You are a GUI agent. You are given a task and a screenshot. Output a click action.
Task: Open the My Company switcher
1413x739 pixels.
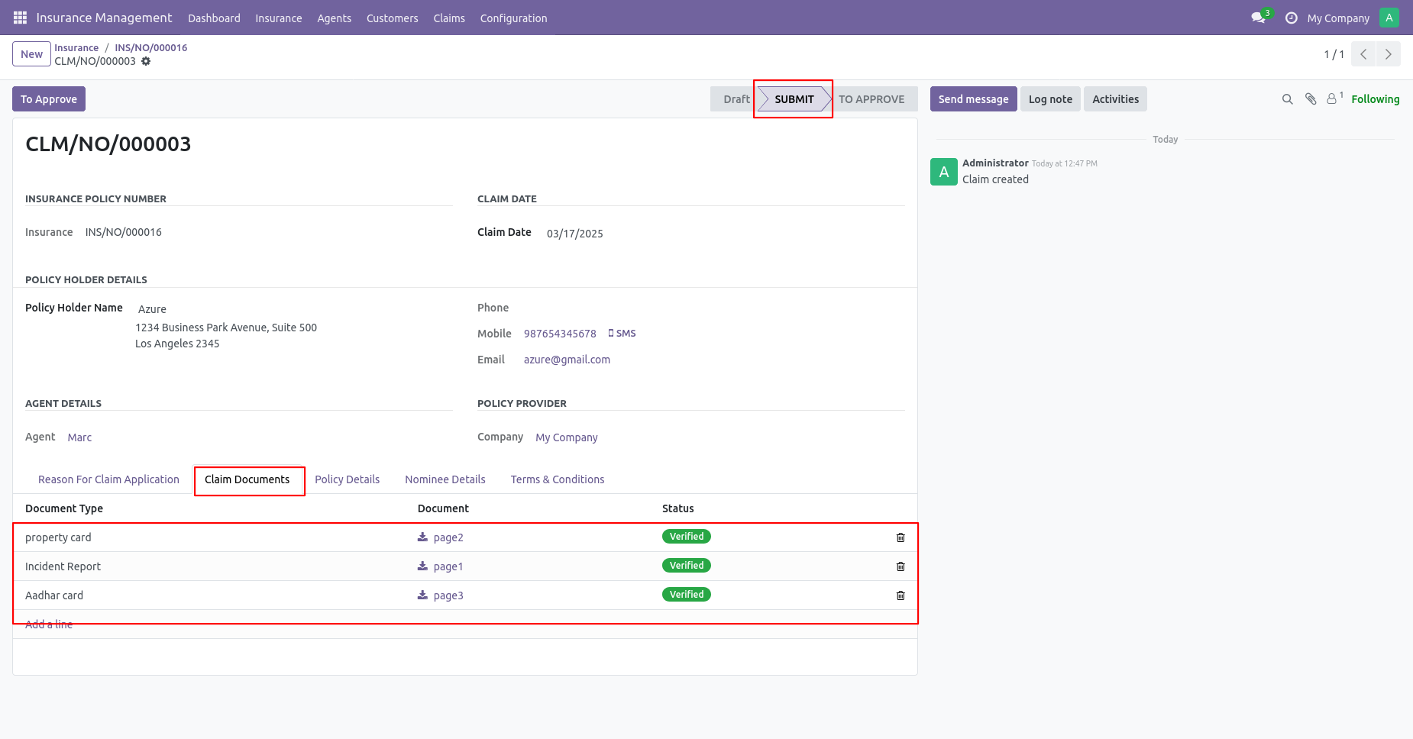pos(1338,18)
